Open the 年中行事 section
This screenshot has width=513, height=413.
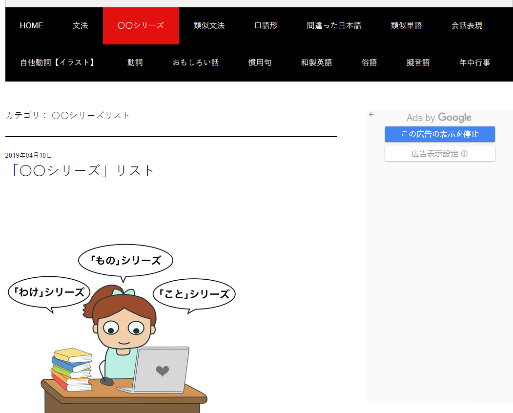(474, 63)
